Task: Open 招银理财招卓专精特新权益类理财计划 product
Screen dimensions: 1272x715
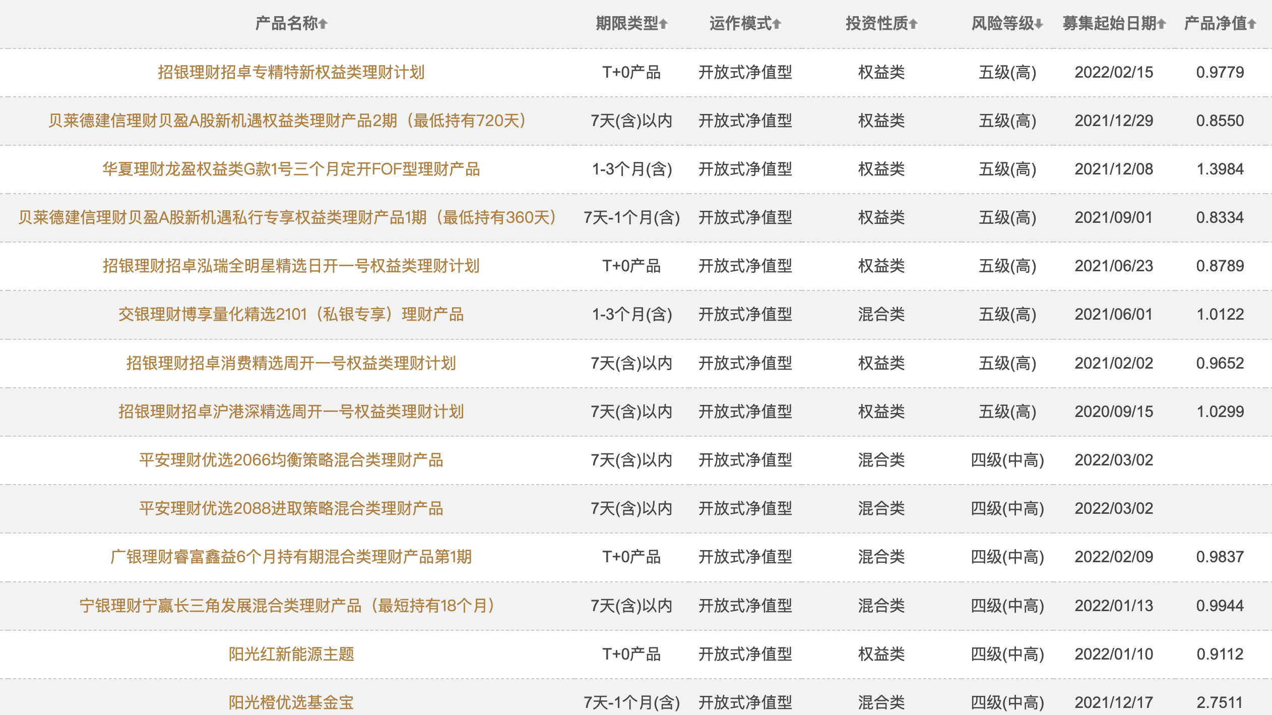Action: (x=291, y=72)
